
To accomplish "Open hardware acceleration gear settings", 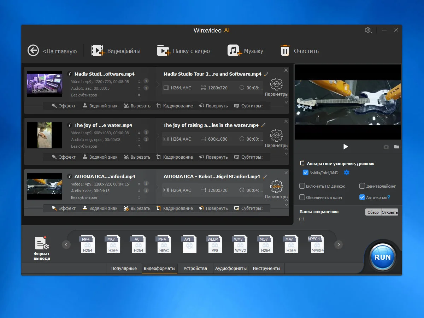I will click(x=347, y=172).
